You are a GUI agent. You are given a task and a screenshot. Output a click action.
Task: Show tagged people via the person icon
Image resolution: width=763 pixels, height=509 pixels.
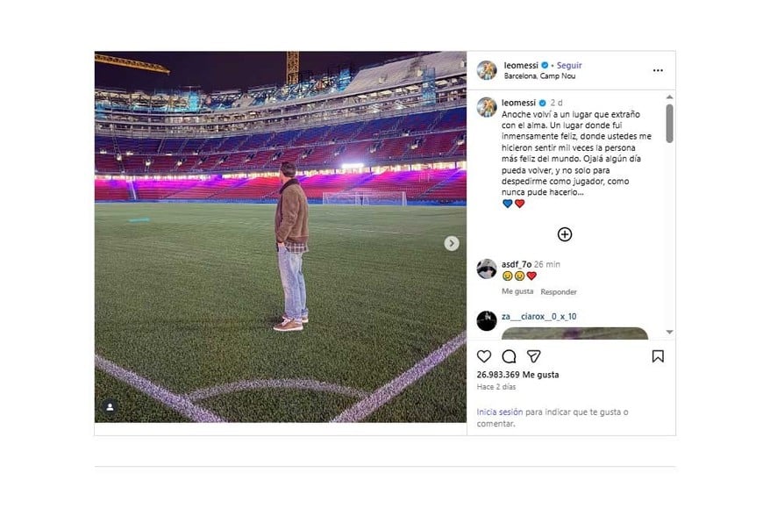point(108,406)
